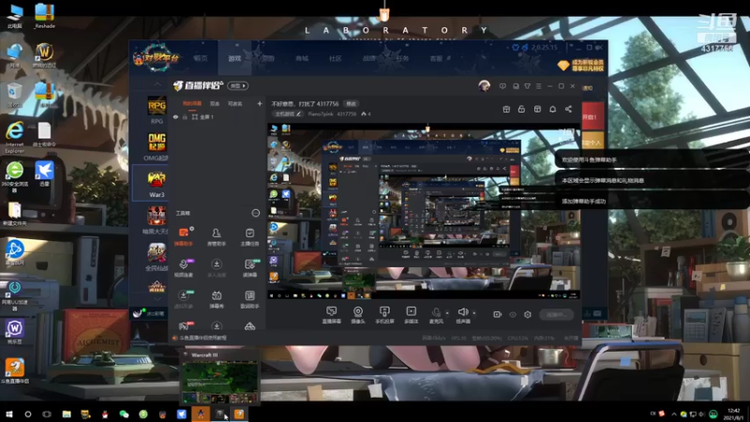The image size is (750, 422).
Task: Open WeChat from taskbar
Action: (124, 414)
